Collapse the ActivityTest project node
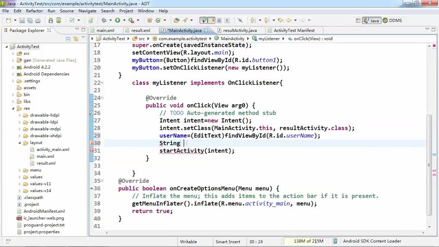Image resolution: width=439 pixels, height=247 pixels. [6, 47]
